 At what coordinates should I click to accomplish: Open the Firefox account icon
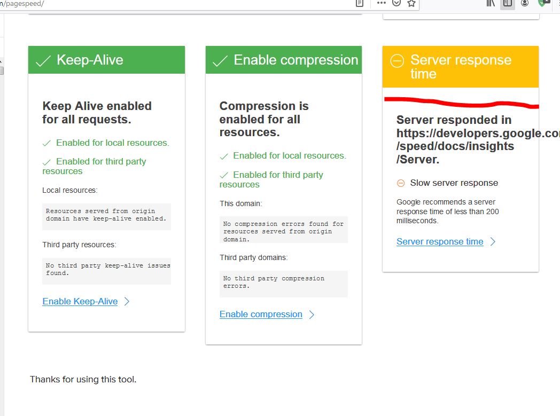(525, 3)
